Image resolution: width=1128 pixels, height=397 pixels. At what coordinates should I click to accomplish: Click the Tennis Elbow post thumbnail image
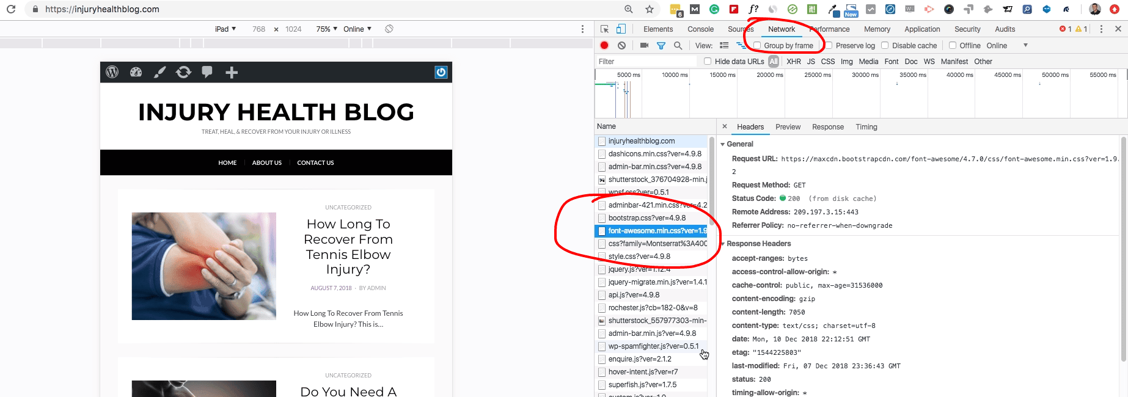204,266
